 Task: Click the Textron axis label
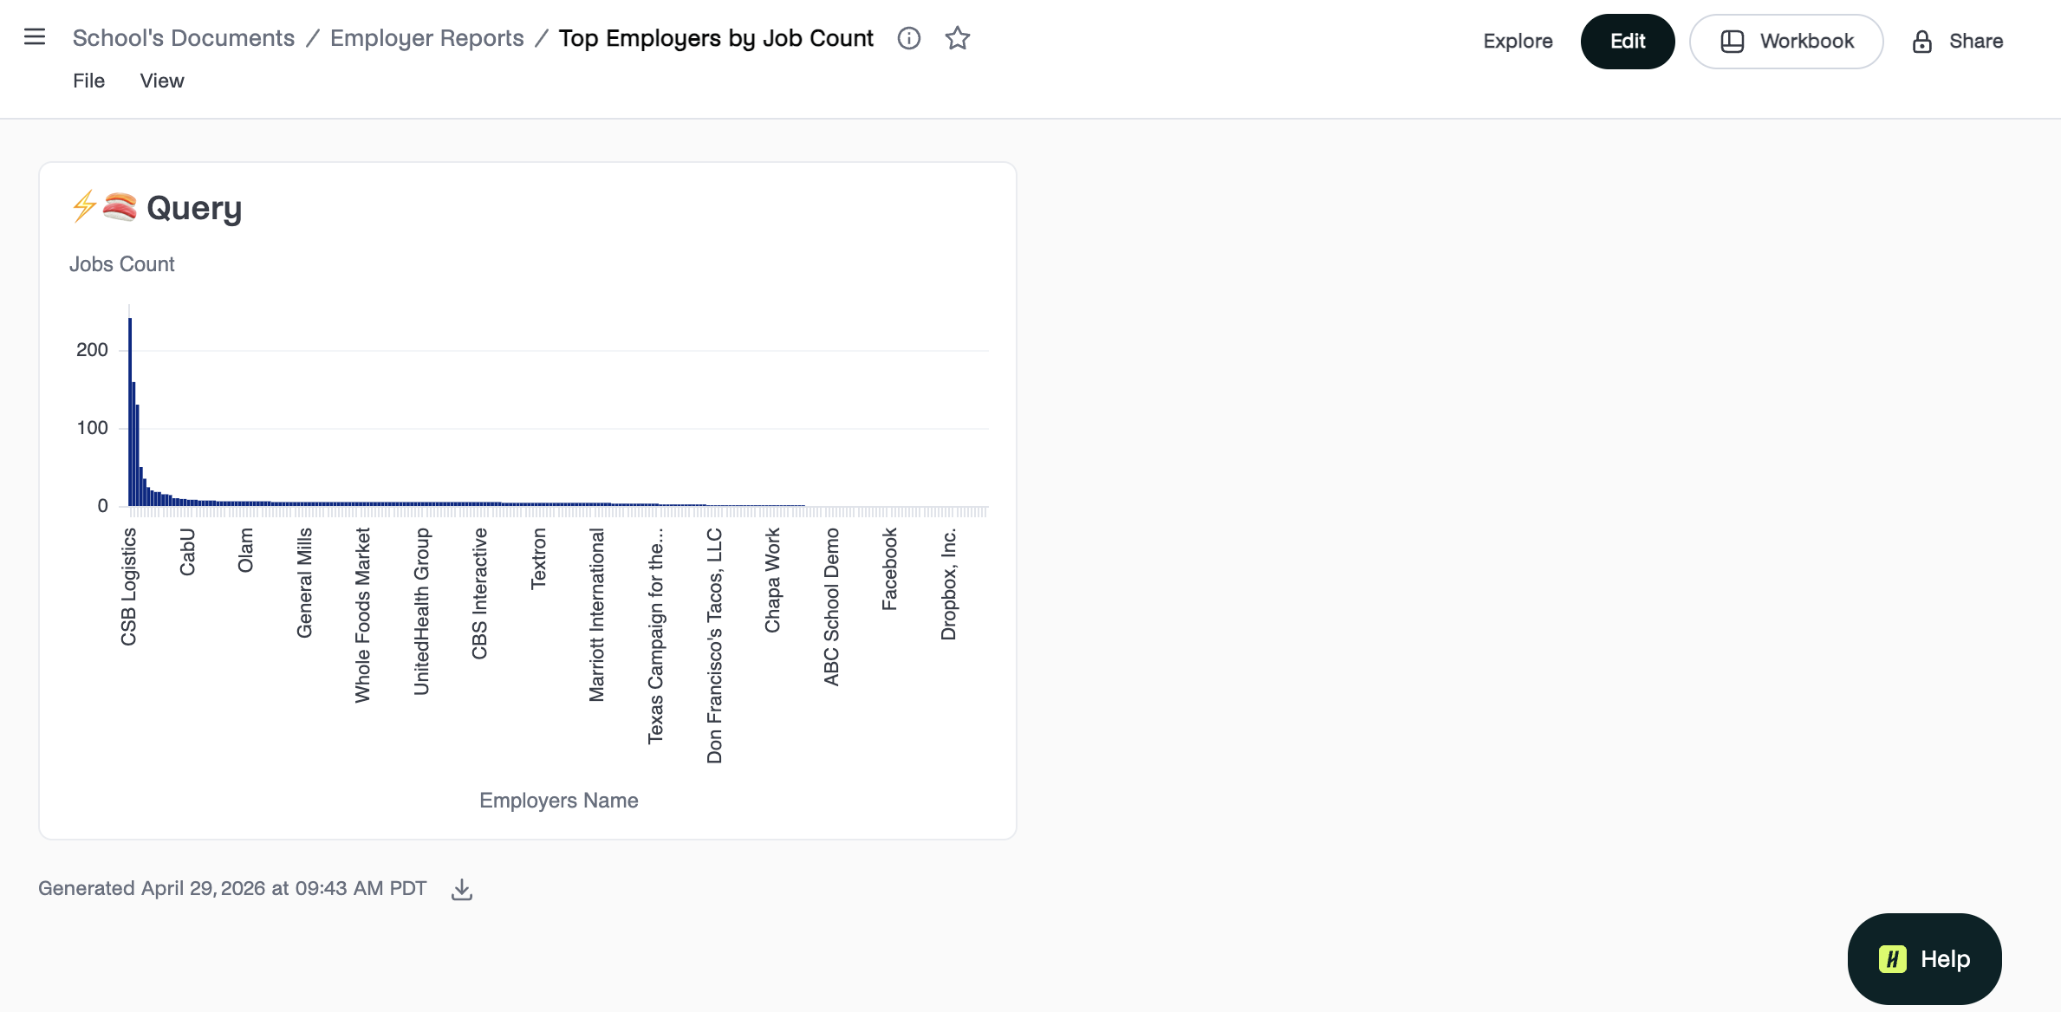[538, 558]
